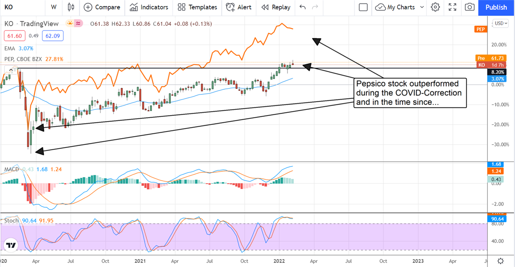Toggle the extended hours sun indicator
The image size is (515, 267).
tap(69, 24)
